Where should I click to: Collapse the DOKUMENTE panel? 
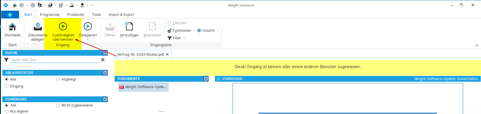pos(206,79)
